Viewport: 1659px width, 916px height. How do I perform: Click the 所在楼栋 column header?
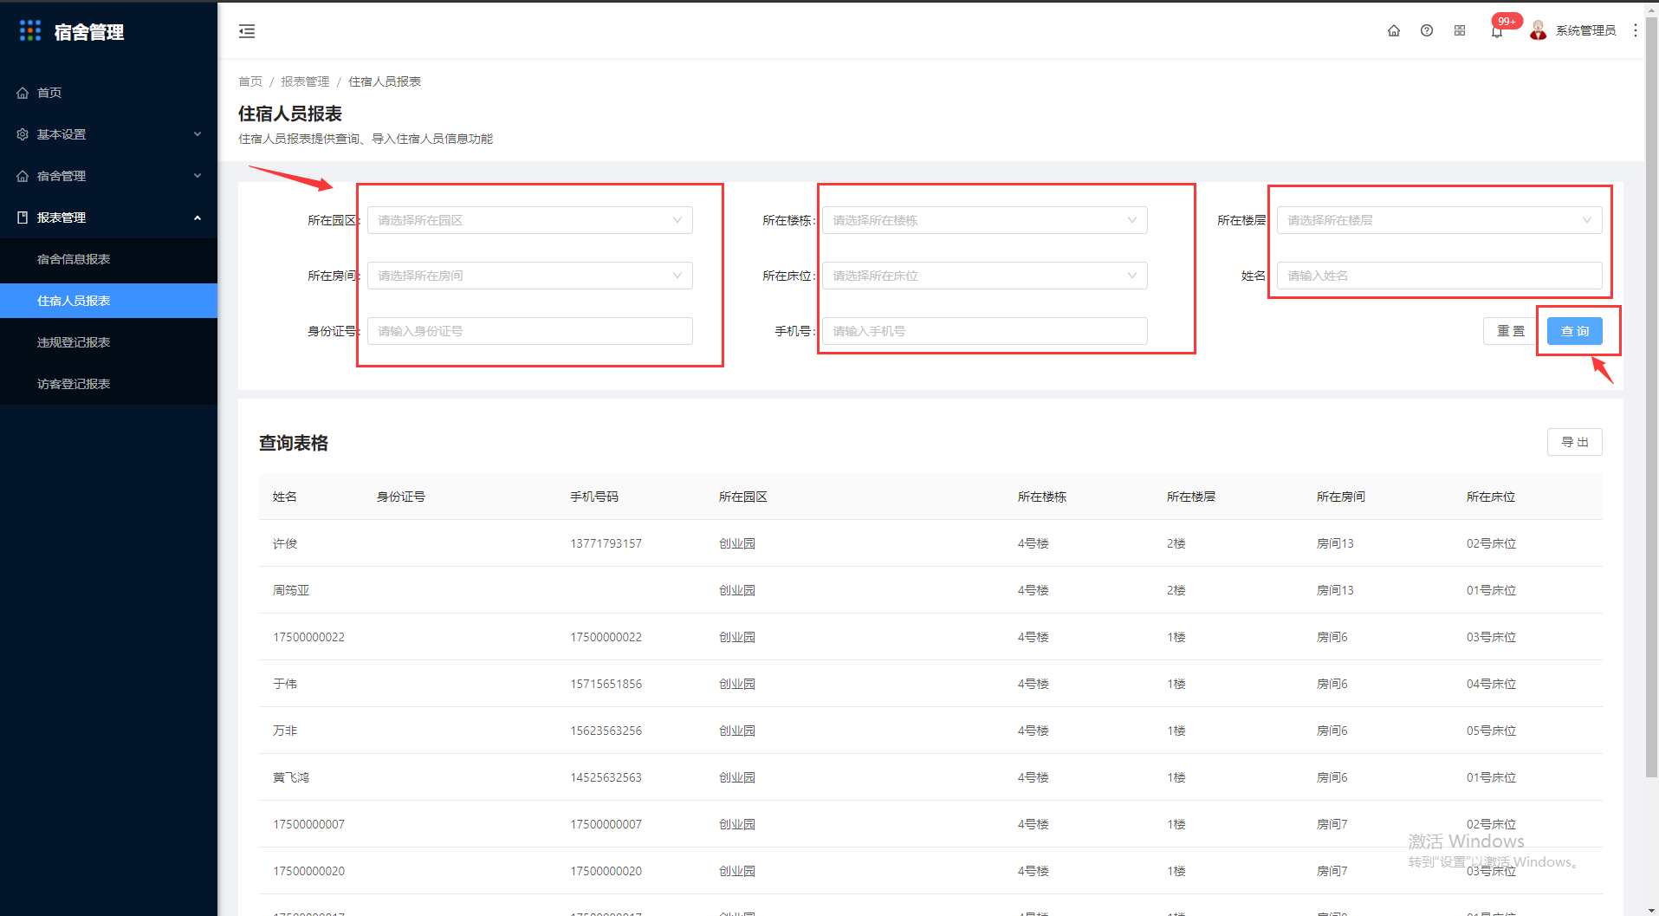(x=1042, y=497)
